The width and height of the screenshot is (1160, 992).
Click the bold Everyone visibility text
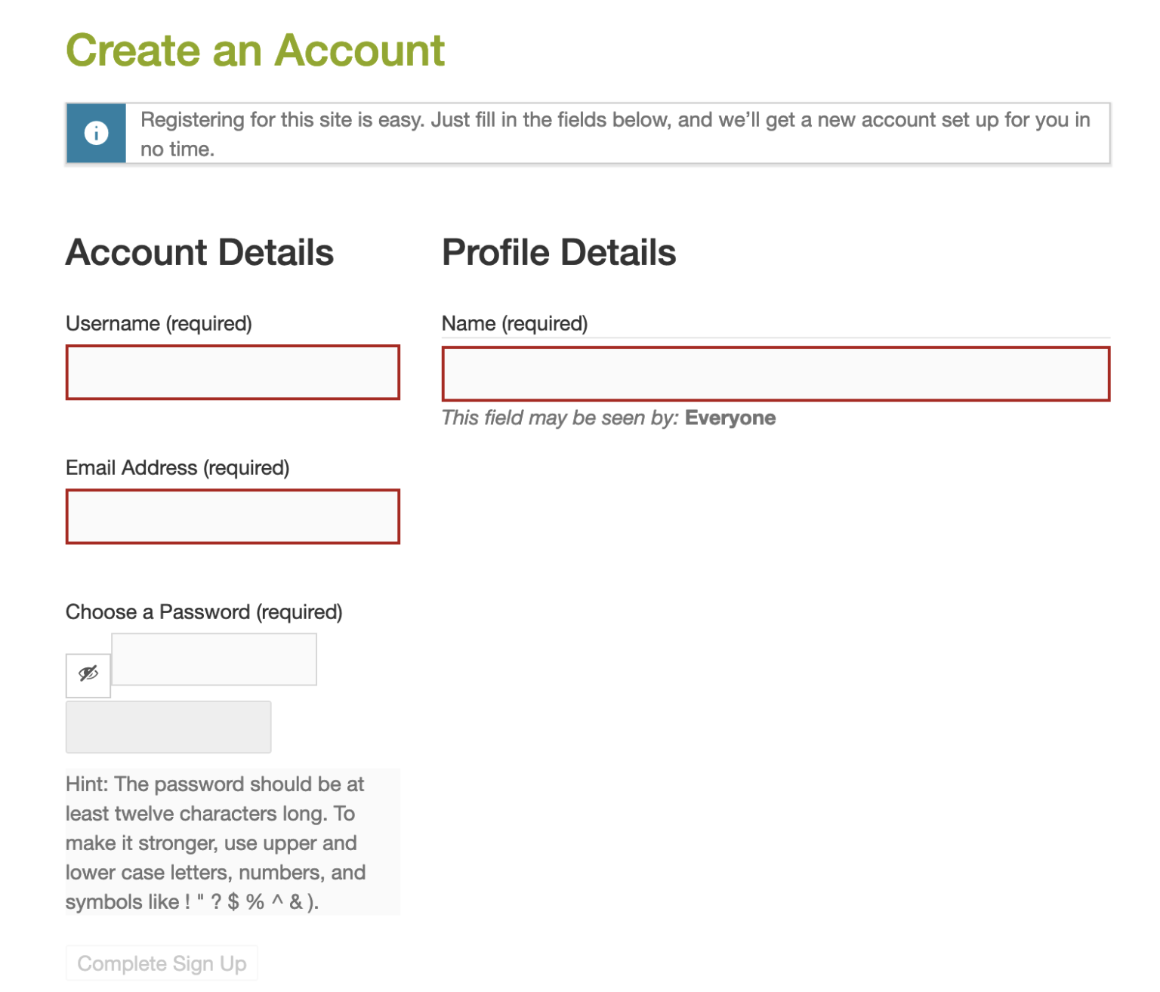tap(730, 418)
